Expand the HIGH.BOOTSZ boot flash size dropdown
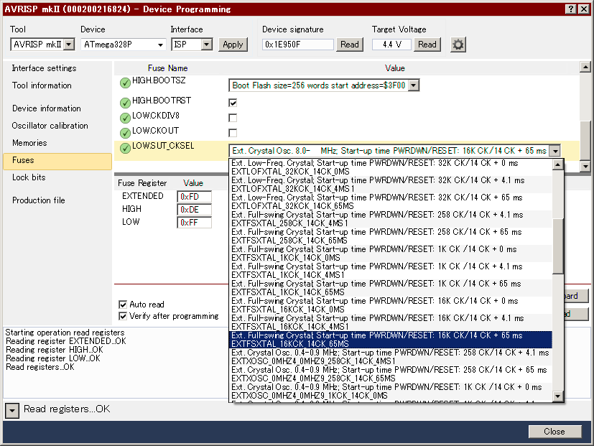This screenshot has width=594, height=446. point(414,85)
